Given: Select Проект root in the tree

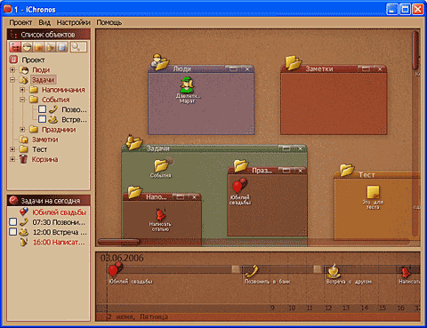Looking at the screenshot, I should coord(33,60).
